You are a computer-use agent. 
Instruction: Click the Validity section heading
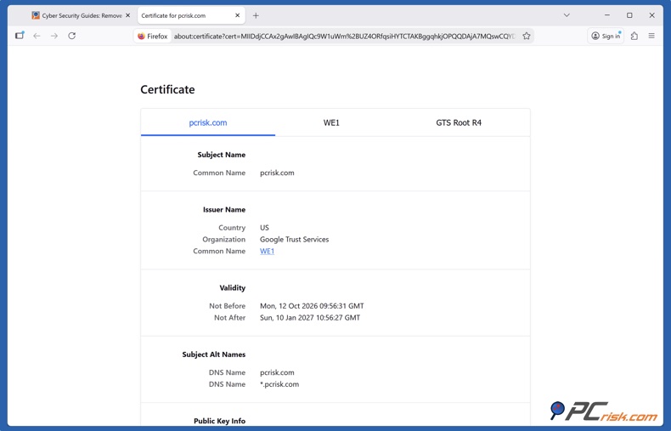pos(233,288)
